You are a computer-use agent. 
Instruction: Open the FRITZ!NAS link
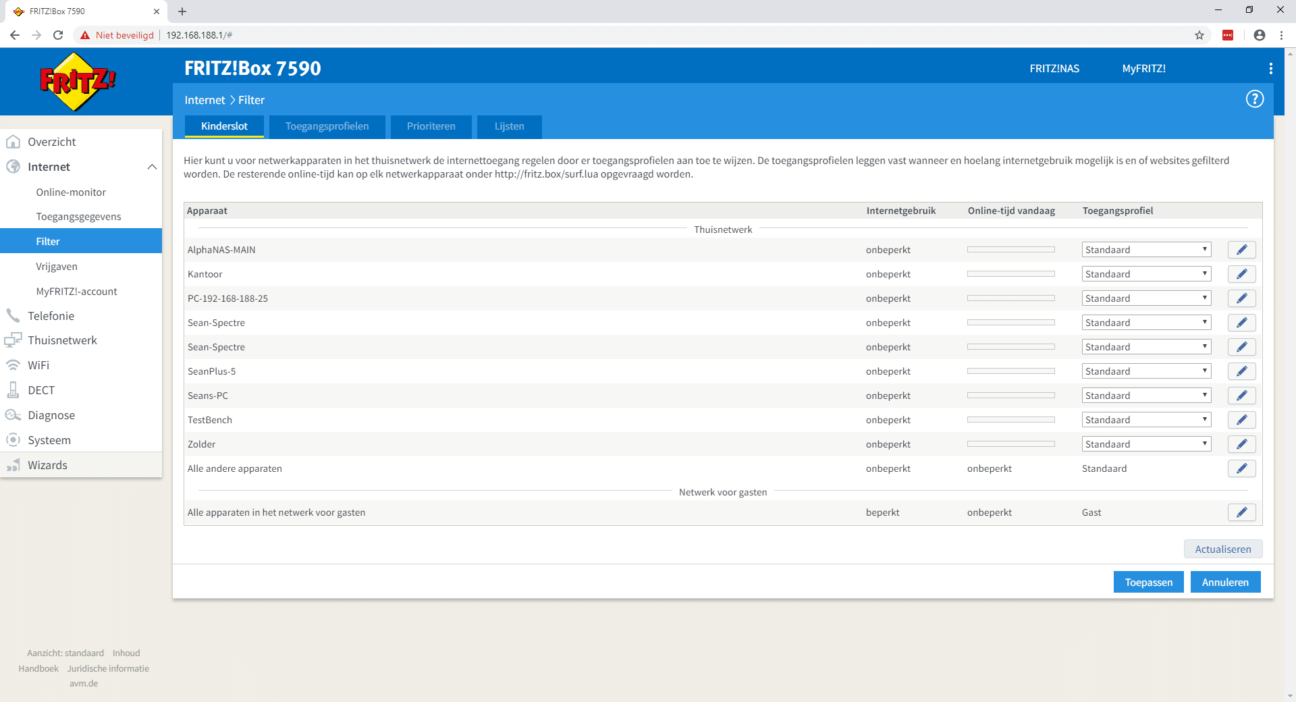pyautogui.click(x=1054, y=68)
